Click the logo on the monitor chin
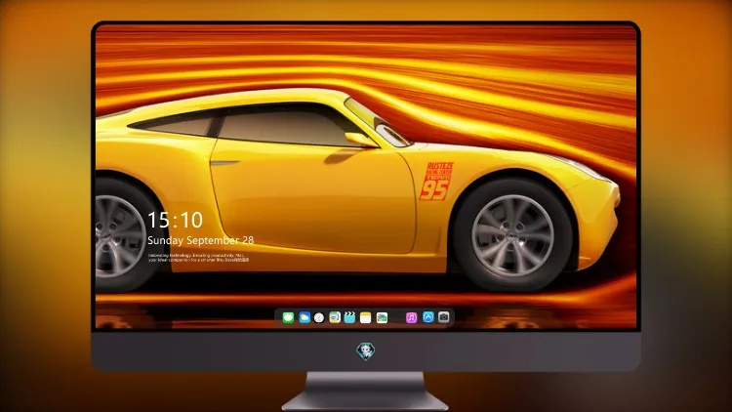The image size is (732, 412). 366,351
